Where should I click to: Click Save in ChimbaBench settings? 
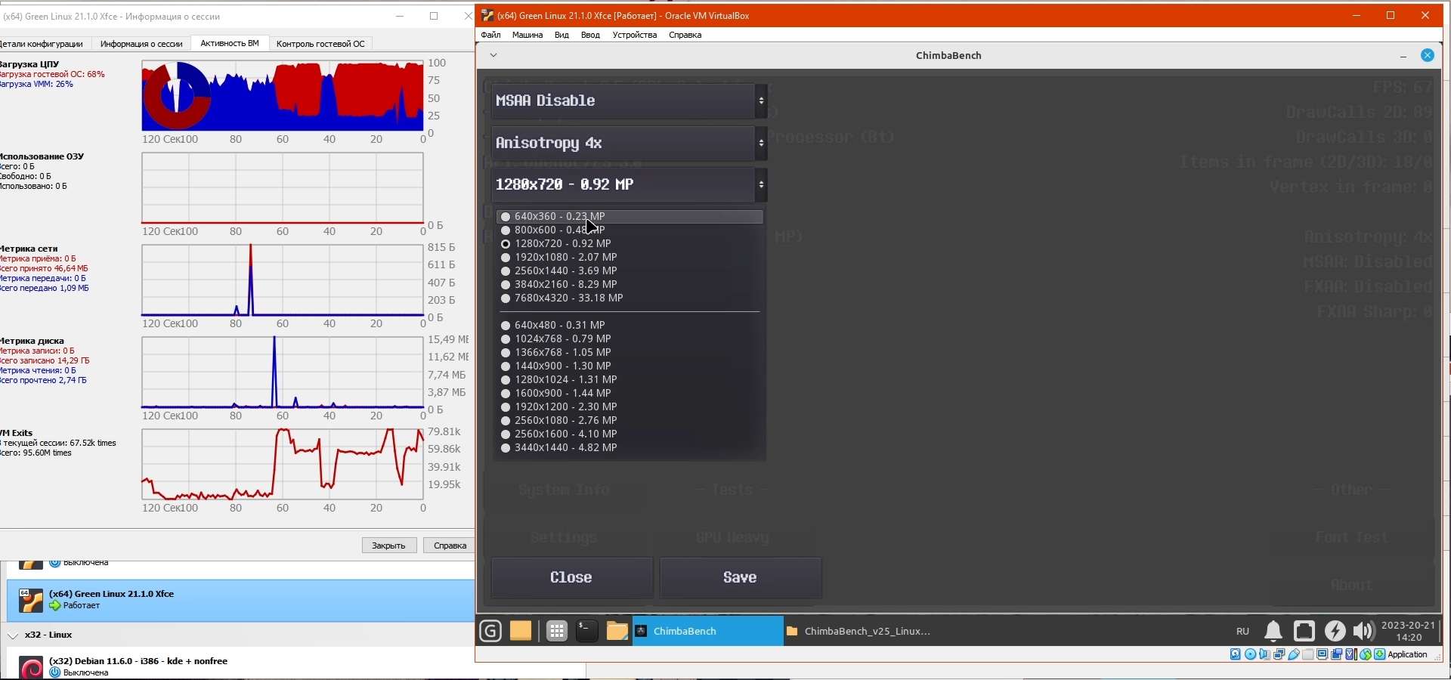pos(740,577)
